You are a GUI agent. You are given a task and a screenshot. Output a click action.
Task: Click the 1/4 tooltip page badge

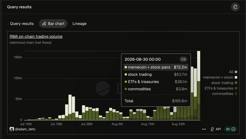point(183,59)
